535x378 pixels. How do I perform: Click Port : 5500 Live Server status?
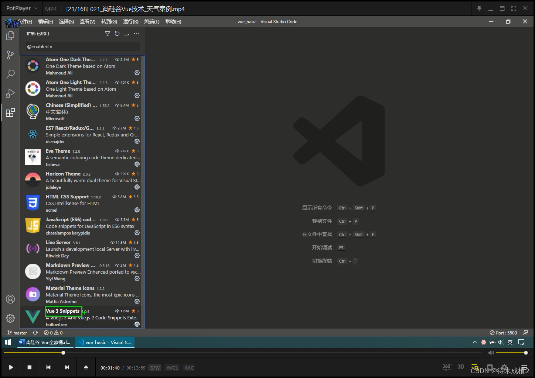point(503,333)
